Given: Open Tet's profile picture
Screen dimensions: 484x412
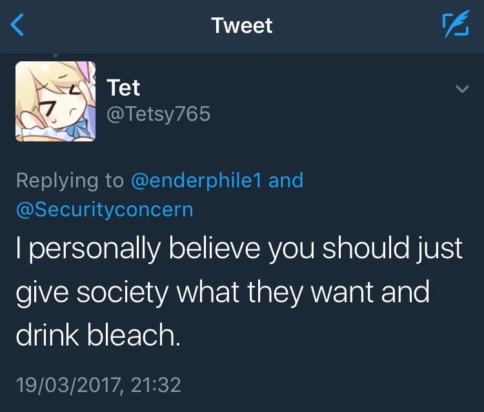Looking at the screenshot, I should click(55, 101).
